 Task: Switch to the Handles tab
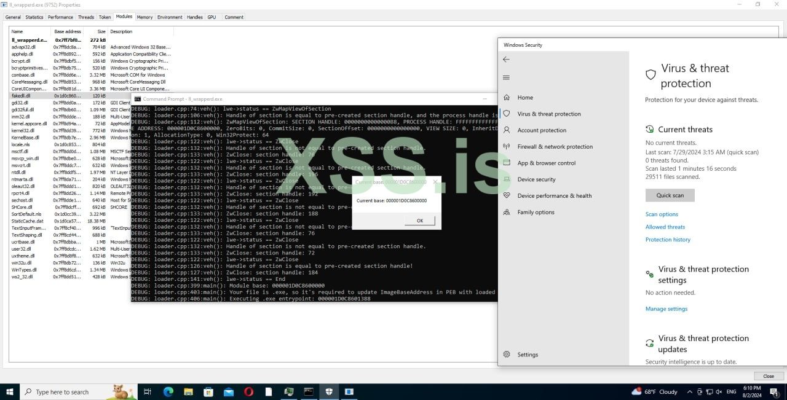click(x=195, y=17)
